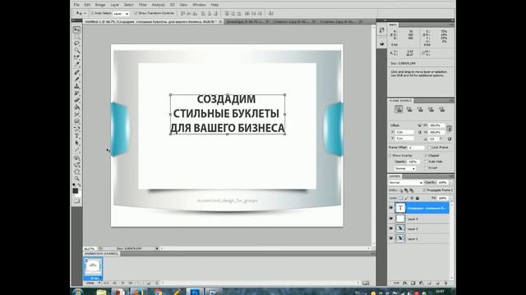Open Photoshop from Windows taskbar
Screen dimensions: 526x295
(195, 292)
